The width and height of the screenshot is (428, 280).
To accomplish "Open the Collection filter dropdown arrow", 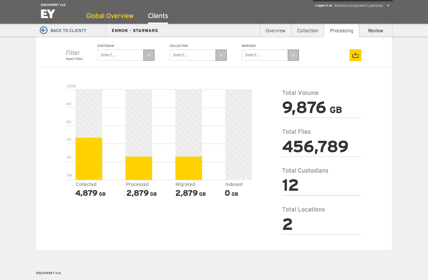I will point(221,55).
